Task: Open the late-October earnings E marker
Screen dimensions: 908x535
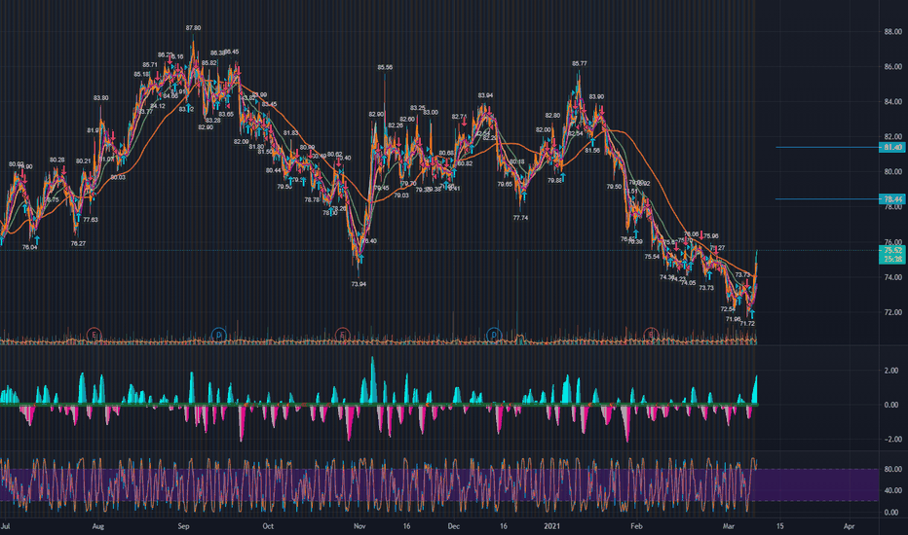Action: point(343,335)
